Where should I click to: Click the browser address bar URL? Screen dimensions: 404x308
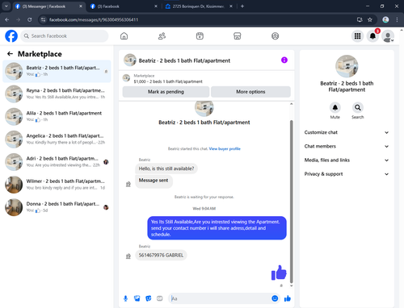pos(94,19)
